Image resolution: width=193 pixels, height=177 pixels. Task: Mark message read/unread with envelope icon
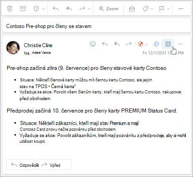[132, 9]
